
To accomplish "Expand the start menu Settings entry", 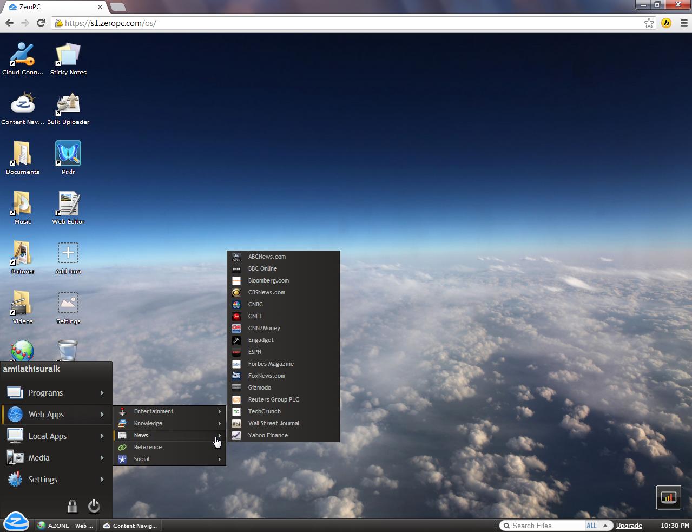I will tap(56, 480).
